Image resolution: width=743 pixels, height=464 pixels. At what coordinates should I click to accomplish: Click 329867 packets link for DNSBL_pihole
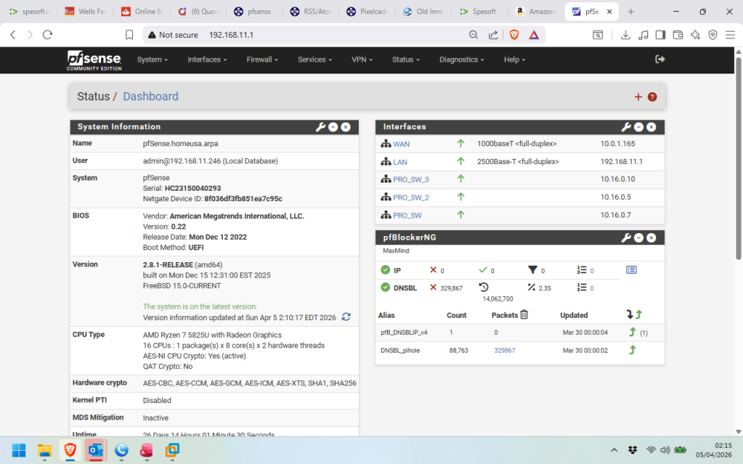504,350
